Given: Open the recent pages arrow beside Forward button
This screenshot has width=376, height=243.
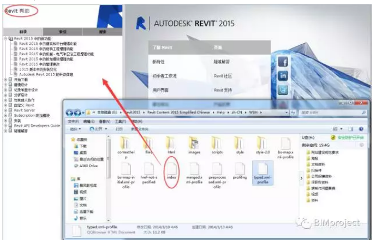Looking at the screenshot, I should [83, 112].
